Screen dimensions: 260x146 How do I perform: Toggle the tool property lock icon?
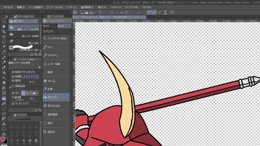tap(39, 67)
